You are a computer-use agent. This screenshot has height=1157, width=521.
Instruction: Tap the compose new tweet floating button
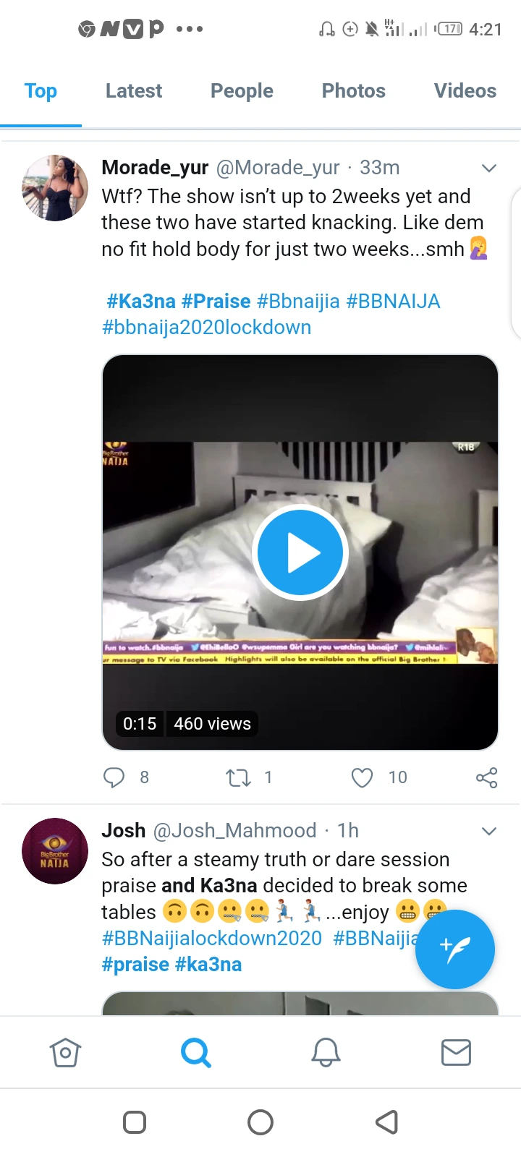pos(455,949)
